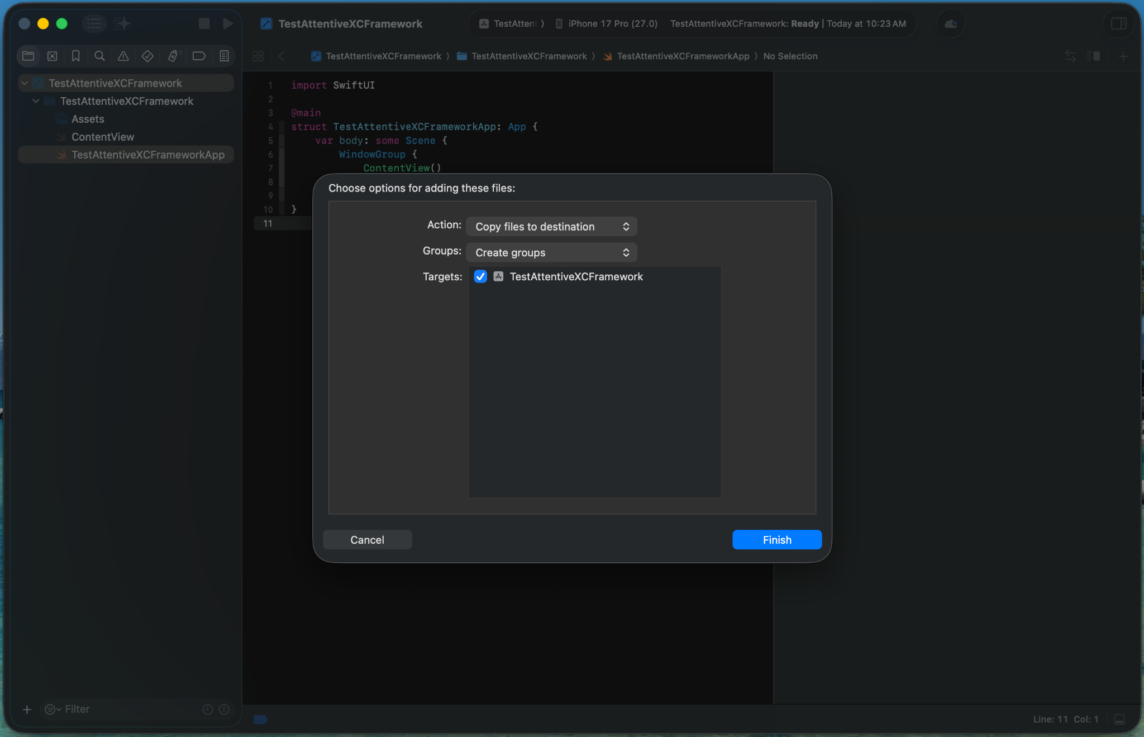The width and height of the screenshot is (1144, 737).
Task: Open the Test navigator diamond icon
Action: click(x=147, y=56)
